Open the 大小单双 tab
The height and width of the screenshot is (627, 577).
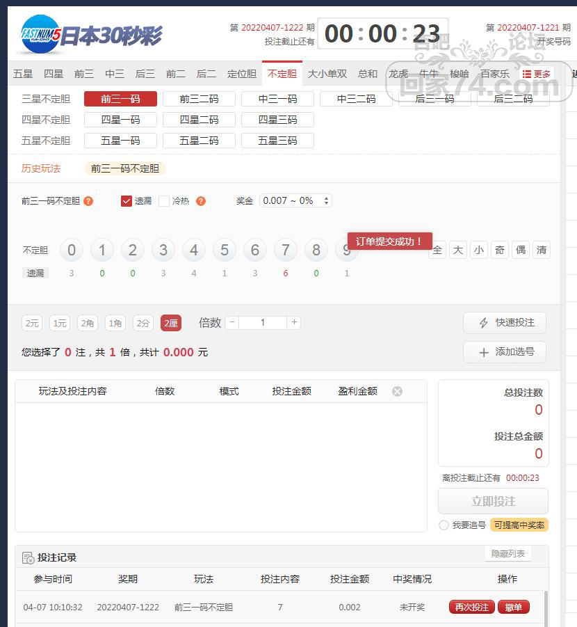click(x=327, y=74)
